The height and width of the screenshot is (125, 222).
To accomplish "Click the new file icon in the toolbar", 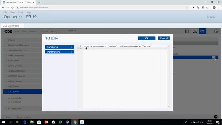I will (x=35, y=17).
